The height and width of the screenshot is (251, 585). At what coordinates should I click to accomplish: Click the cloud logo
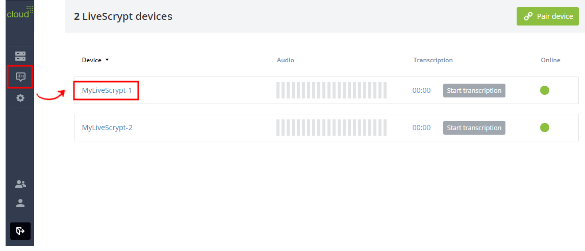(x=20, y=12)
